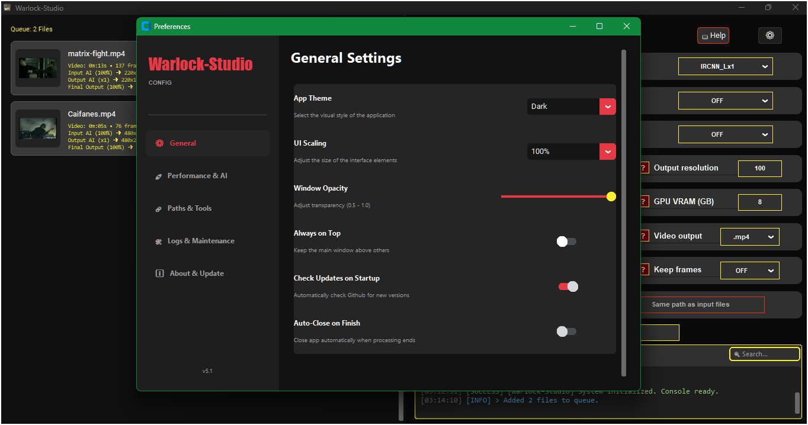This screenshot has width=808, height=425.
Task: Open the App Theme dropdown showing Dark
Action: coord(572,107)
